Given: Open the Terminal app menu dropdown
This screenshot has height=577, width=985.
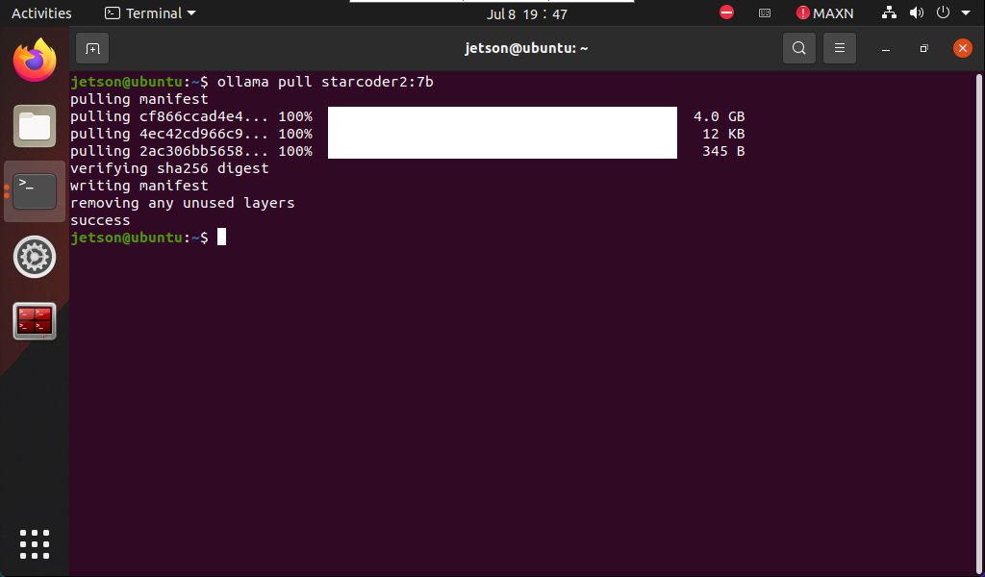Looking at the screenshot, I should [150, 13].
